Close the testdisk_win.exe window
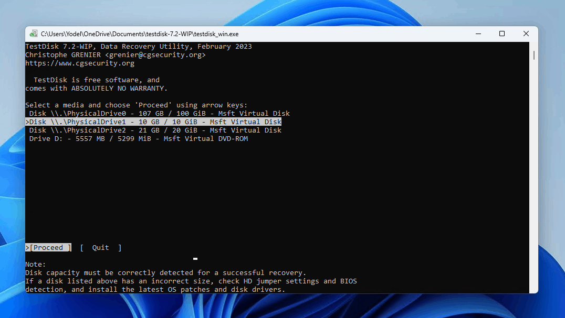The width and height of the screenshot is (565, 318). coord(526,34)
